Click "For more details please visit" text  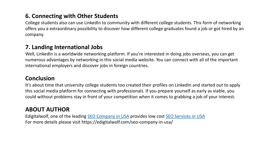(53, 122)
